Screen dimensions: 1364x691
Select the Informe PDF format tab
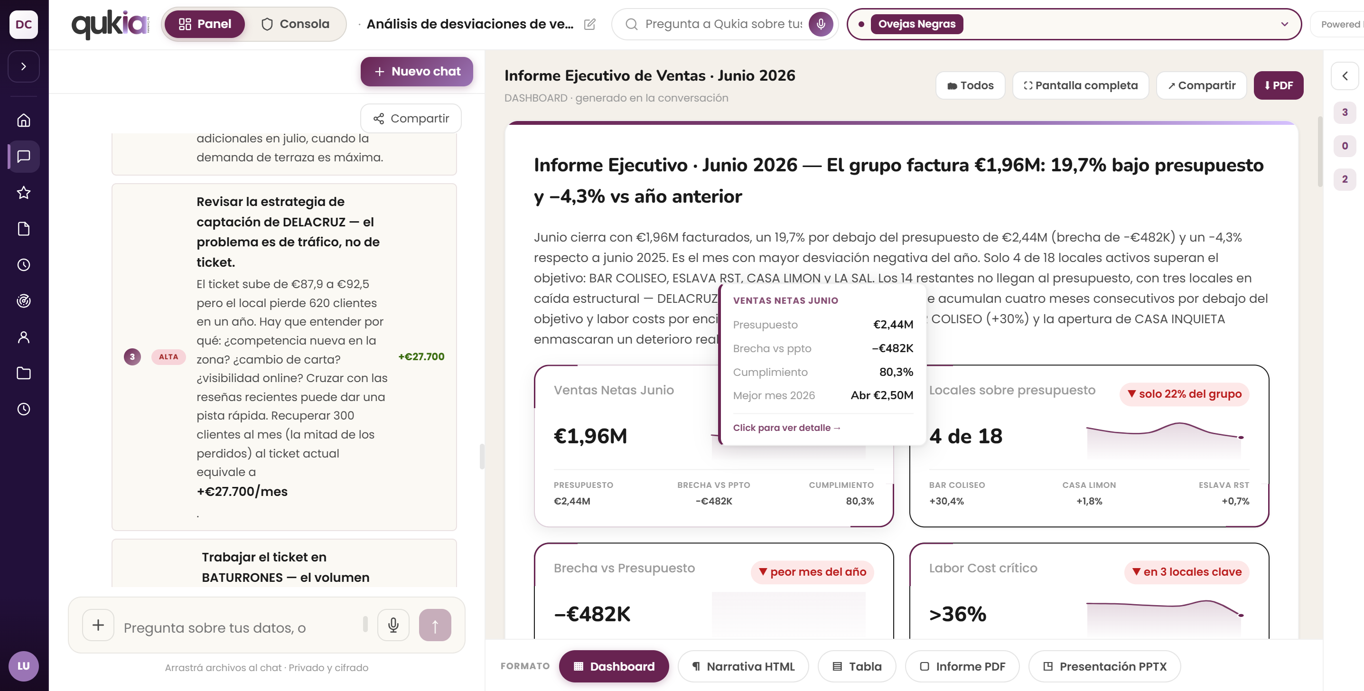[x=962, y=666]
